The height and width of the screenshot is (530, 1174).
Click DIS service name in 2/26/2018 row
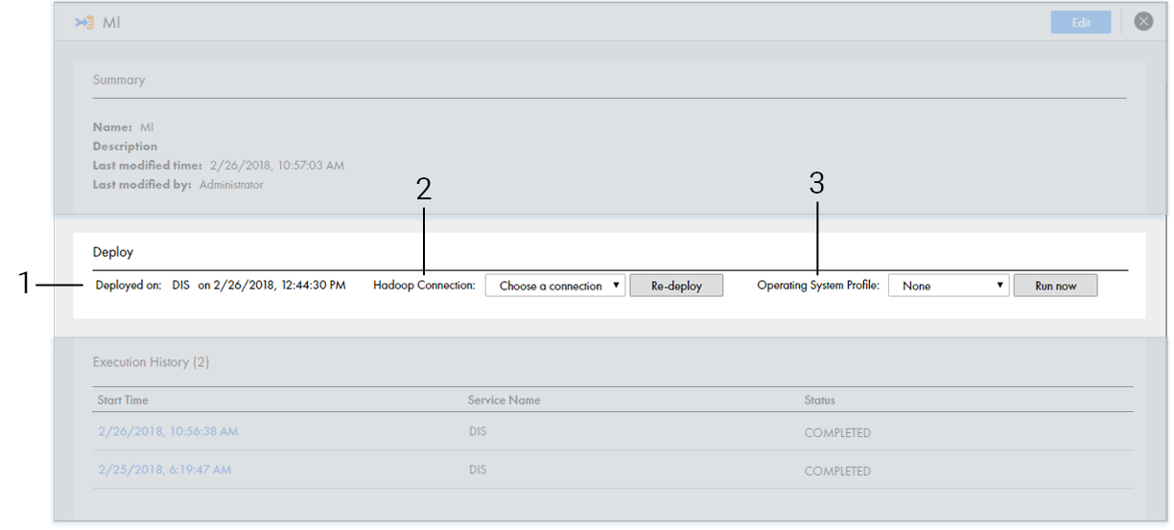click(478, 431)
